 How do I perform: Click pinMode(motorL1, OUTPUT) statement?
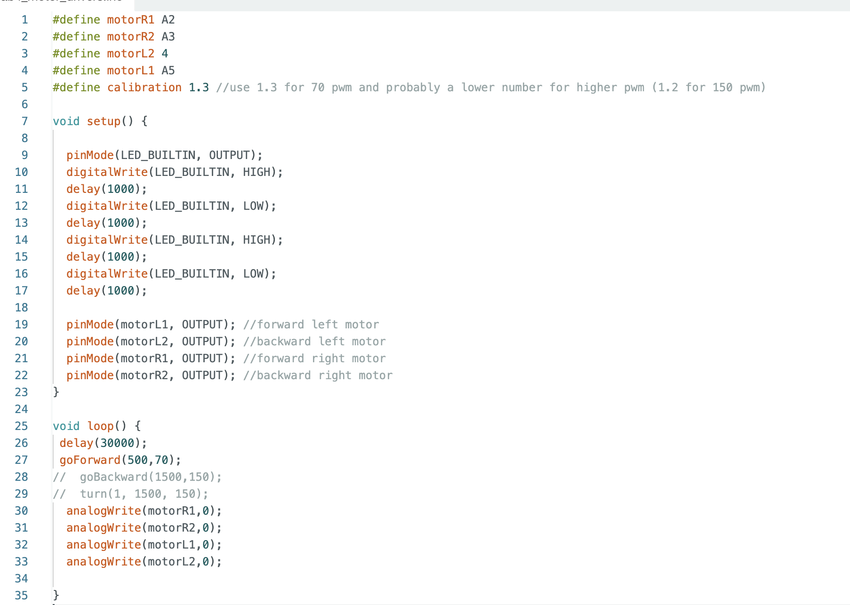[x=151, y=325]
